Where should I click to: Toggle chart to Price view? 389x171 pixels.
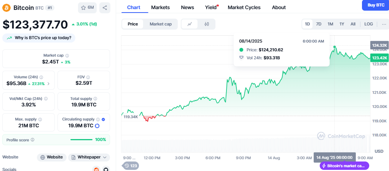pos(133,24)
